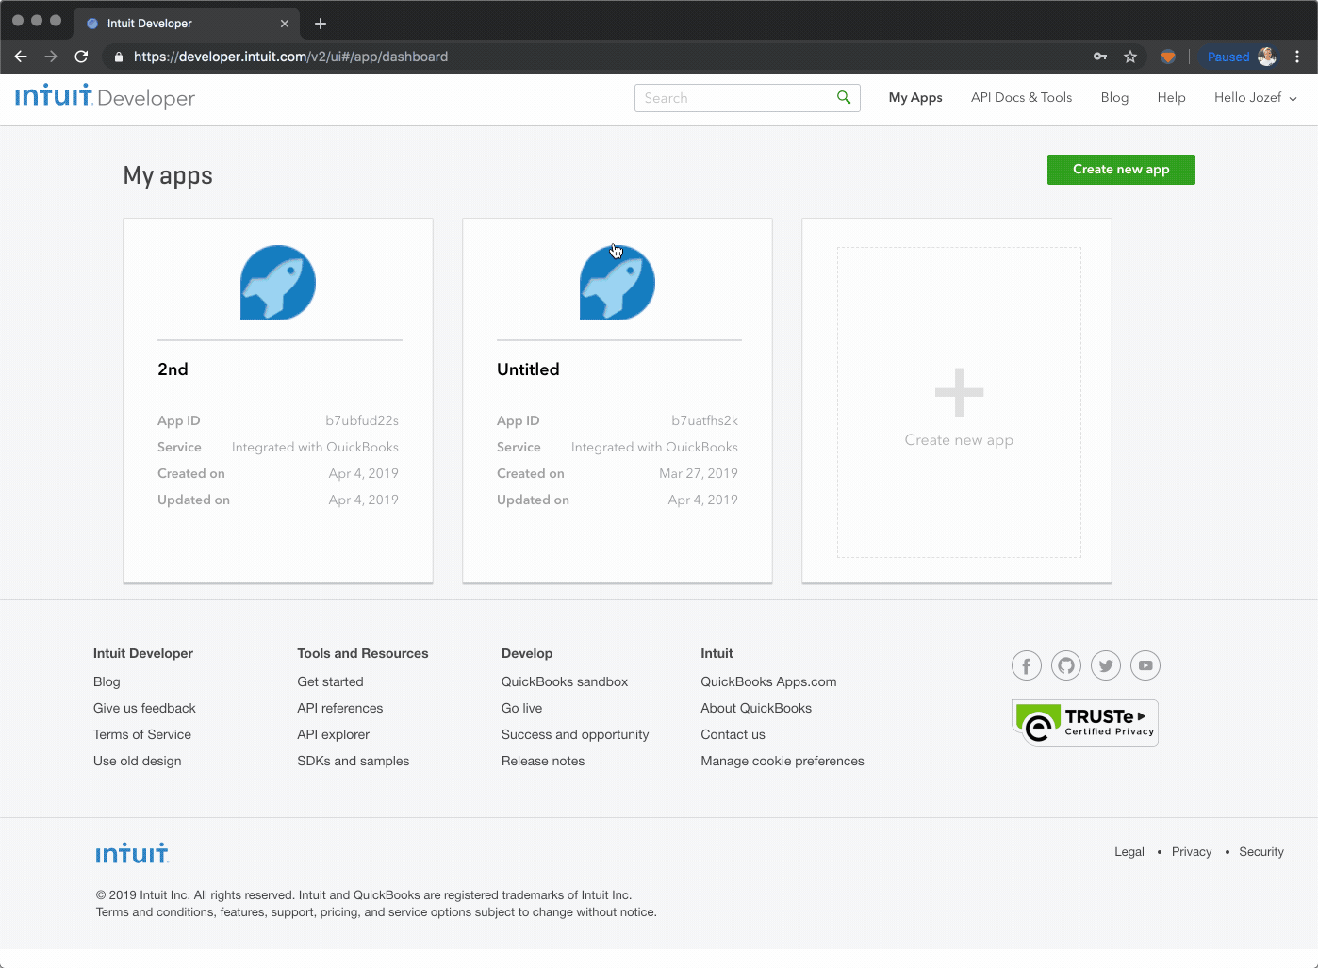The height and width of the screenshot is (968, 1318).
Task: Go back with the browser back arrow
Action: (x=21, y=57)
